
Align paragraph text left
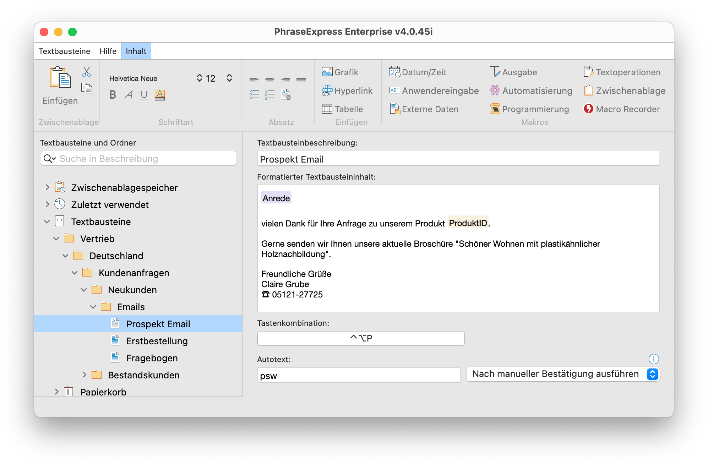(254, 77)
